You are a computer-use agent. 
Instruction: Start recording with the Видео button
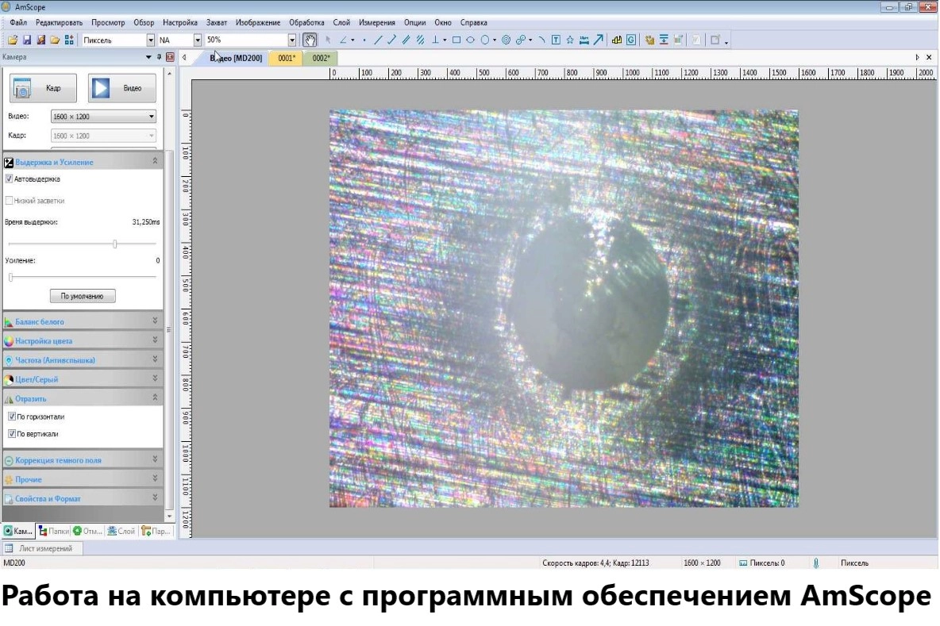tap(121, 88)
